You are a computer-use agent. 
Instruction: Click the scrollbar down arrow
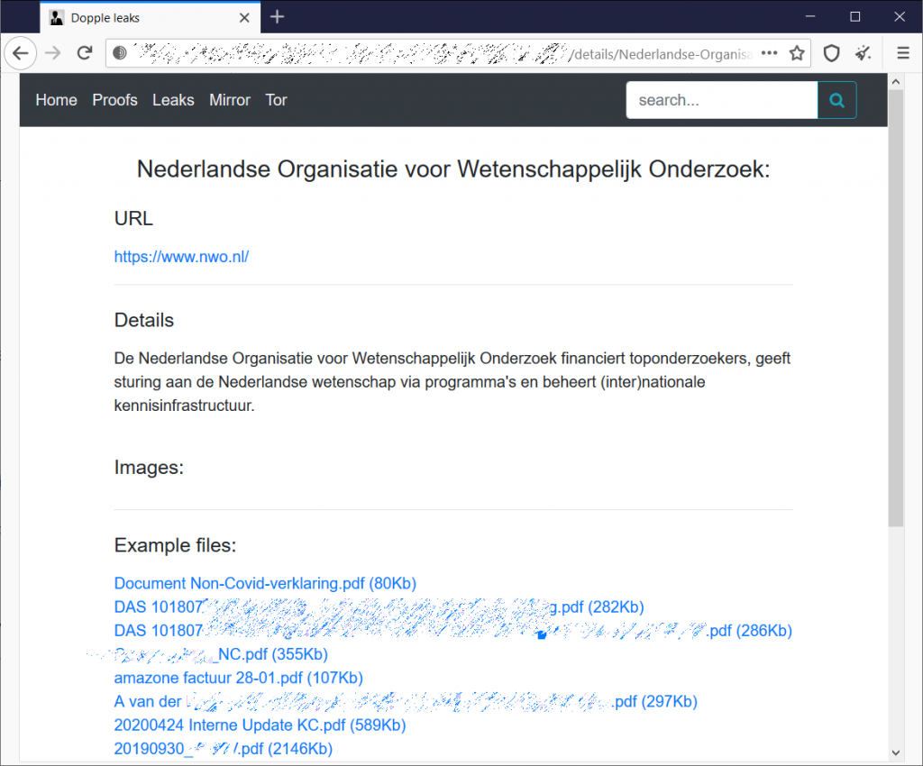[x=895, y=752]
